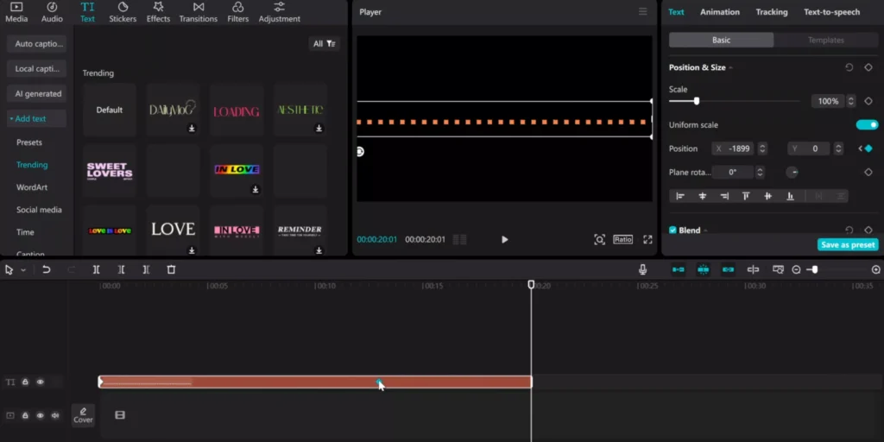Mute the main video track
This screenshot has width=884, height=442.
pyautogui.click(x=54, y=415)
